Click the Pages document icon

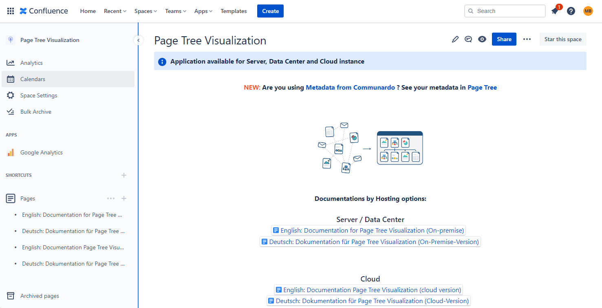(11, 198)
